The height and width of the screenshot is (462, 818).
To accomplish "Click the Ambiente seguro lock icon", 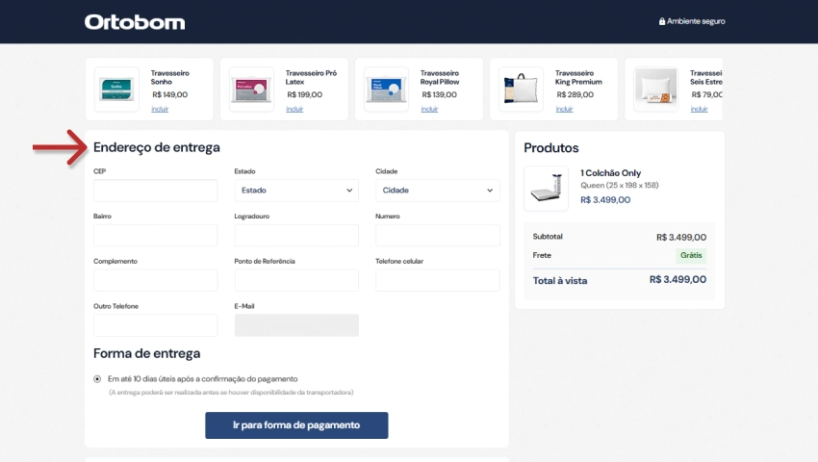I will click(662, 21).
